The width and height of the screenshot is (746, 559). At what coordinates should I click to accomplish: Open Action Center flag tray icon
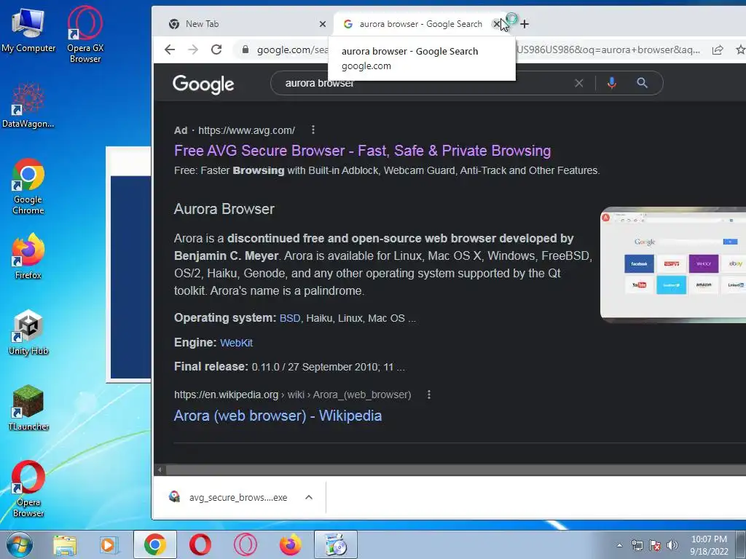pyautogui.click(x=655, y=545)
